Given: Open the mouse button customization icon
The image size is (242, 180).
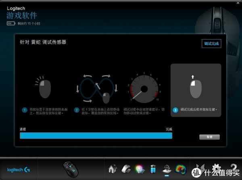Looking at the screenshot, I should pos(126,169).
